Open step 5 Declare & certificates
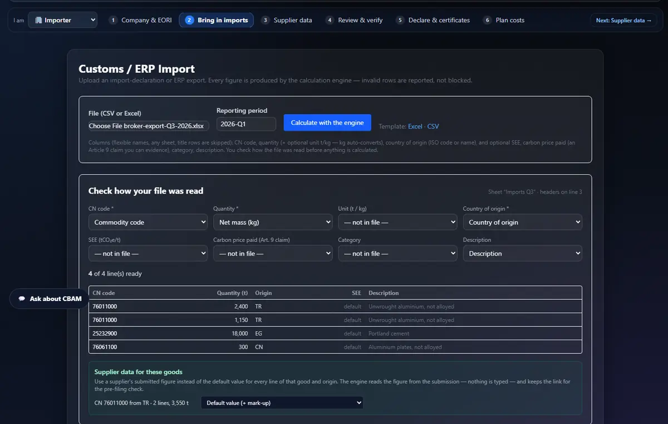The width and height of the screenshot is (668, 424). pos(433,20)
